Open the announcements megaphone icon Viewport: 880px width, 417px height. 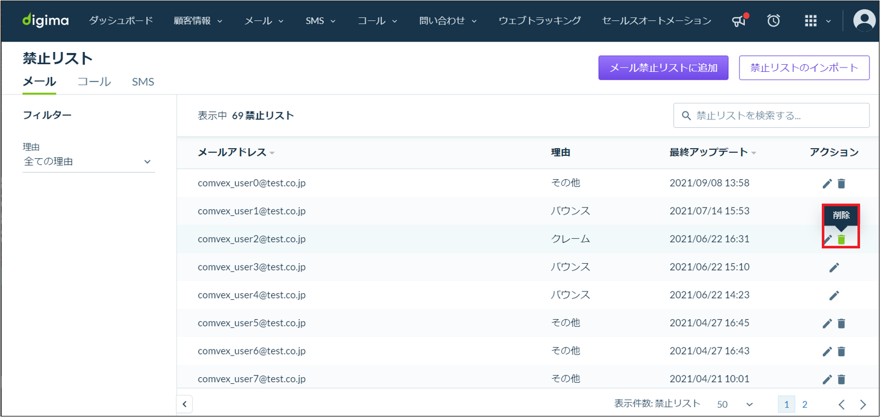pos(739,21)
